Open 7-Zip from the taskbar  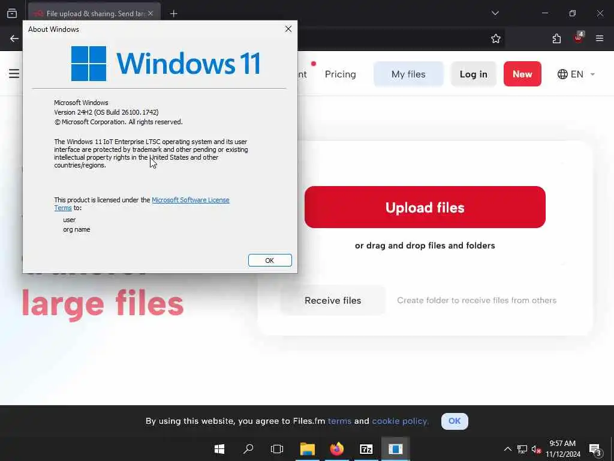pos(366,449)
